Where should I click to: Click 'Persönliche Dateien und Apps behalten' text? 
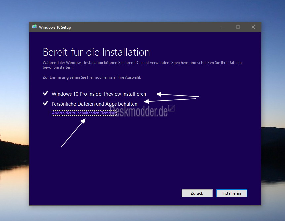click(x=94, y=104)
